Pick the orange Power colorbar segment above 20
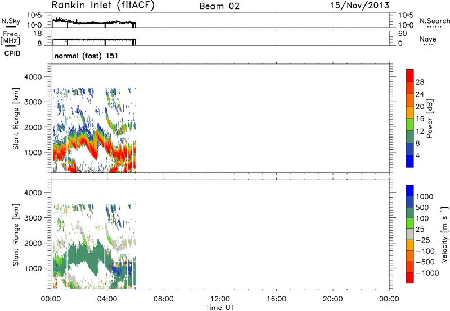450x311 pixels. (410, 100)
